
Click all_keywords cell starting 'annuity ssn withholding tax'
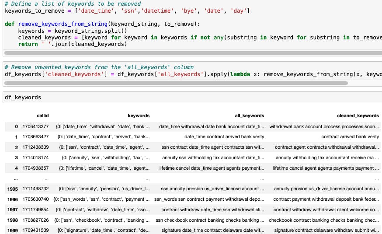click(213, 157)
